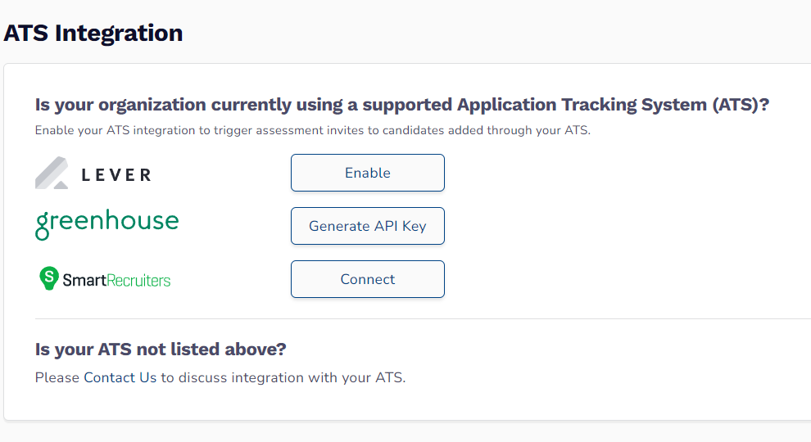Click the green greenhouse logo
This screenshot has height=442, width=811.
[x=107, y=224]
